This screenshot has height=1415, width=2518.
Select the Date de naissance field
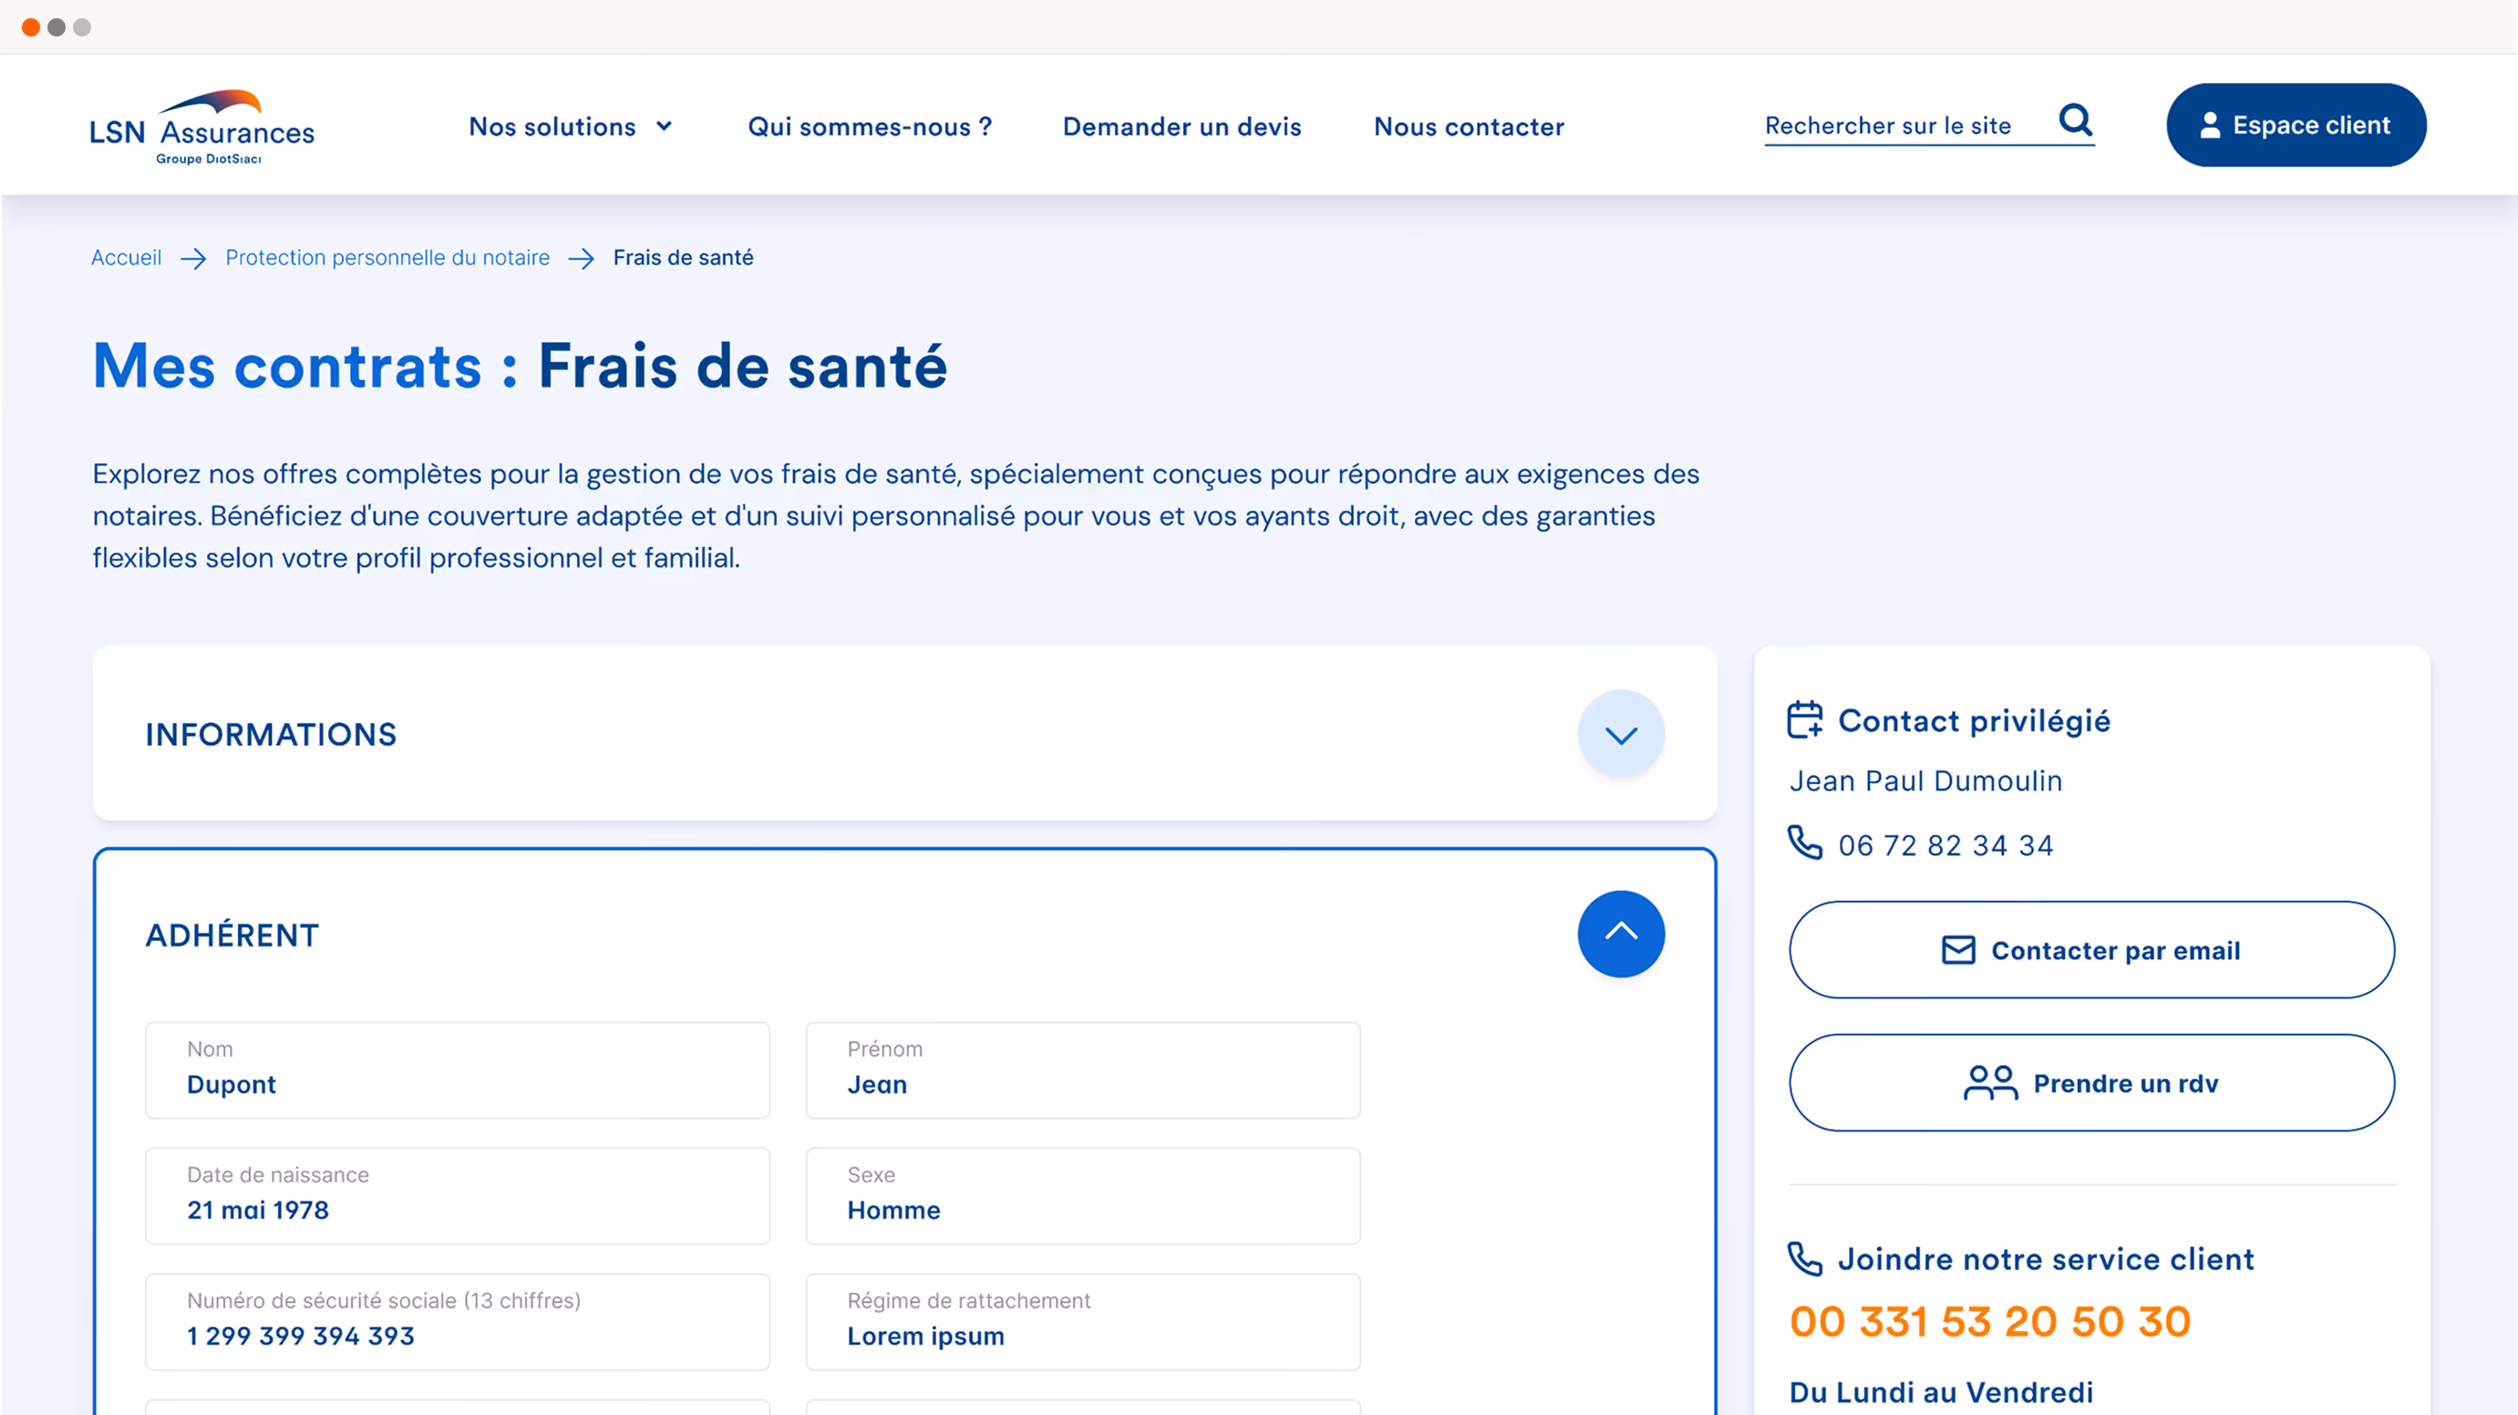click(x=458, y=1196)
